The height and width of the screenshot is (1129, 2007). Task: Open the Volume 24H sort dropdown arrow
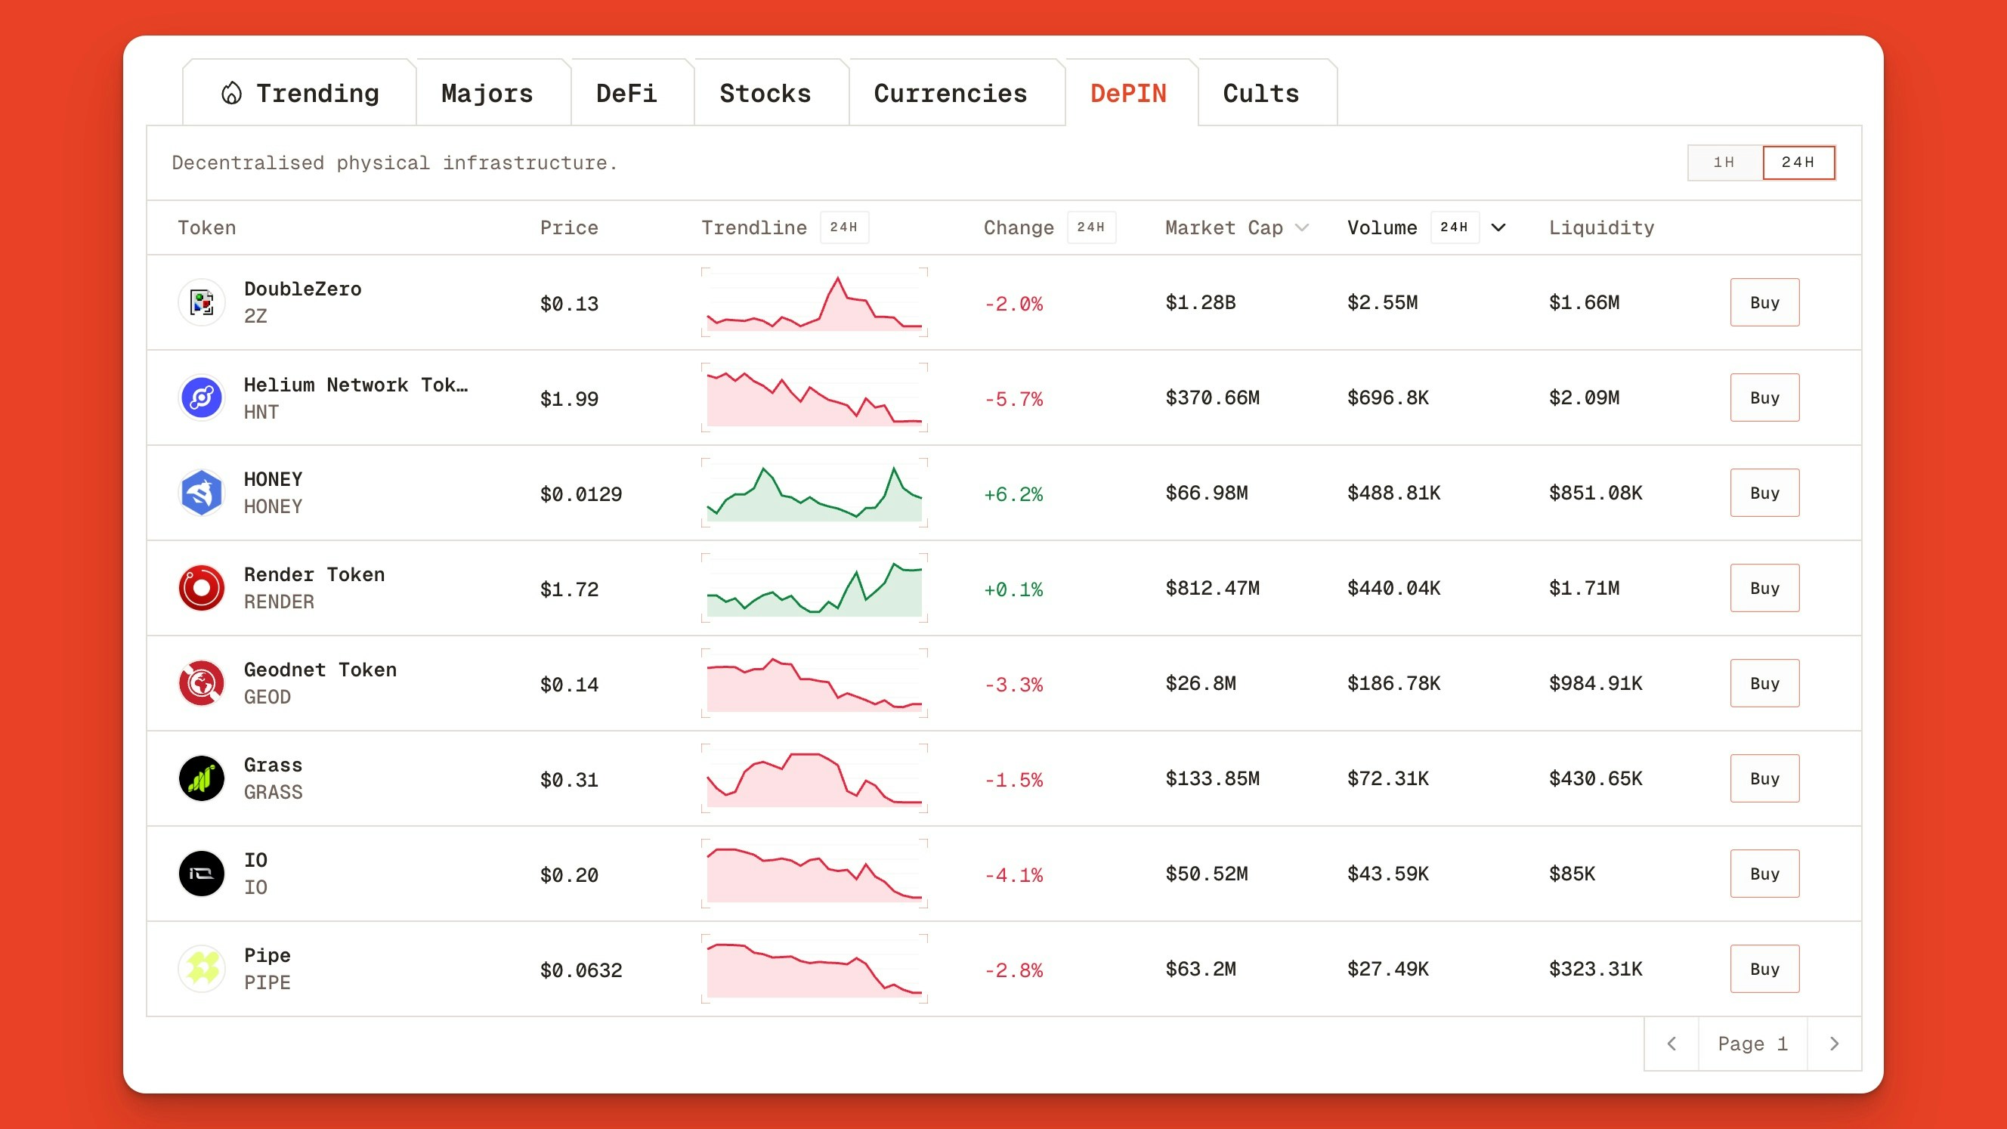click(x=1498, y=227)
